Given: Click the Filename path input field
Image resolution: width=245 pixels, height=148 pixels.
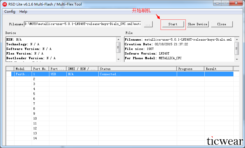Looking at the screenshot, I should [82, 24].
